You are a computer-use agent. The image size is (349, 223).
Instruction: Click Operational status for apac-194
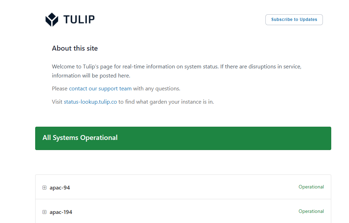(311, 211)
